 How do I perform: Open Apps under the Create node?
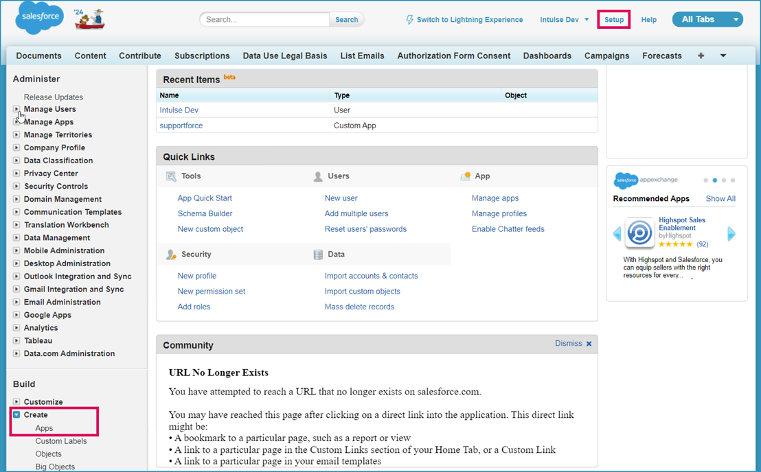[44, 428]
